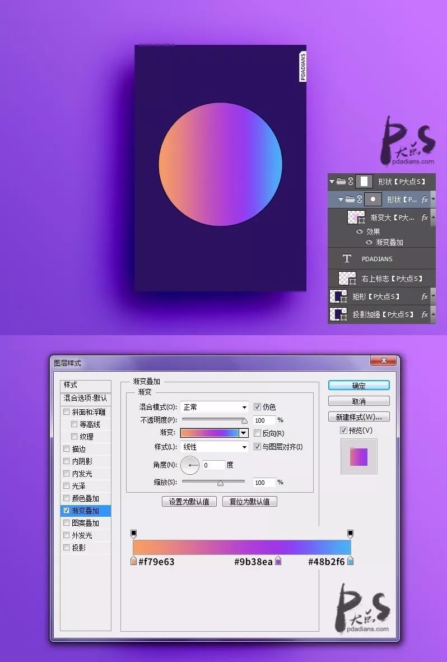Select the circle mask thumbnail of the selected 形状 group
Image resolution: width=447 pixels, height=662 pixels.
coord(372,200)
